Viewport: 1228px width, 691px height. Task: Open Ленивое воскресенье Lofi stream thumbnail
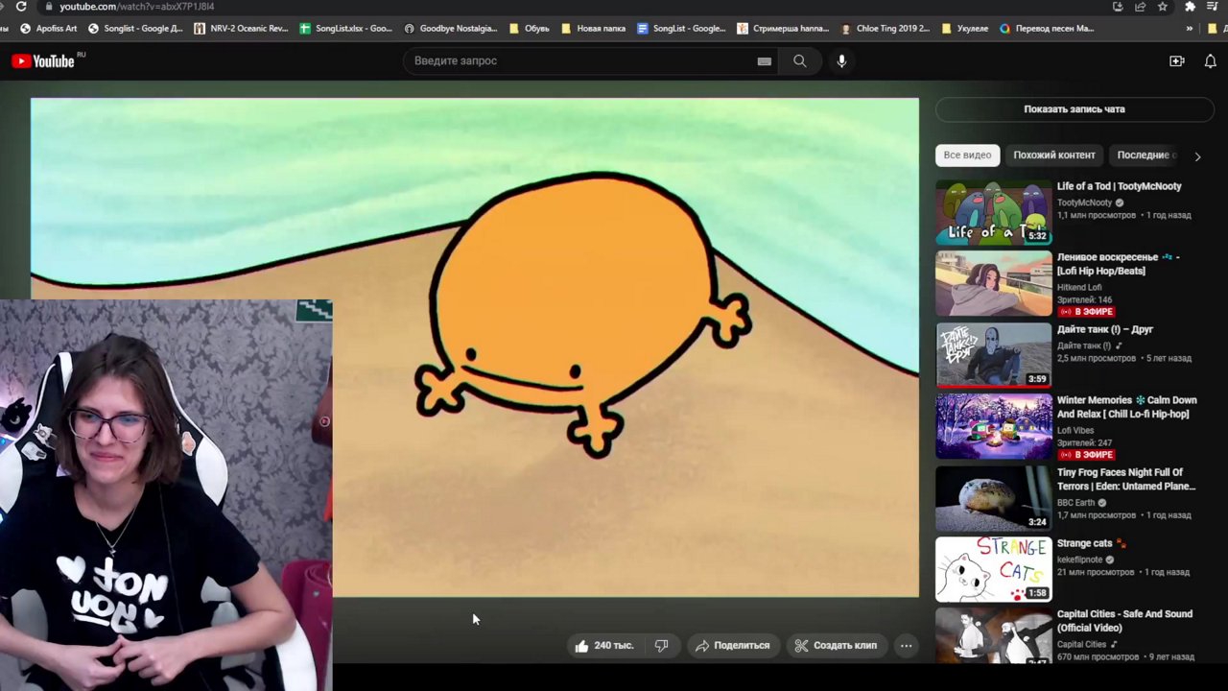click(x=993, y=283)
